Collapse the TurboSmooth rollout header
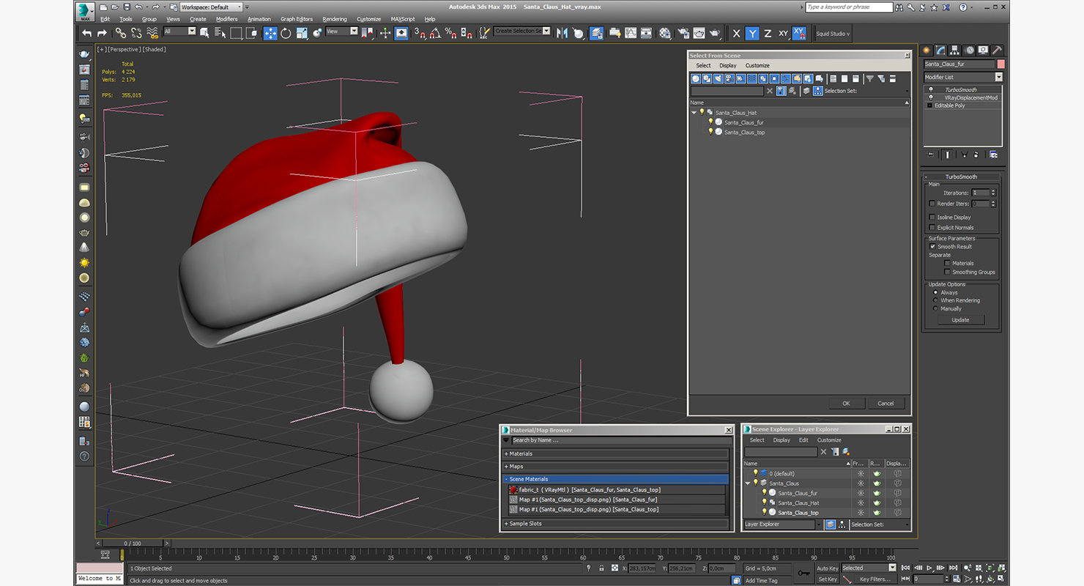The width and height of the screenshot is (1084, 586). (x=961, y=177)
